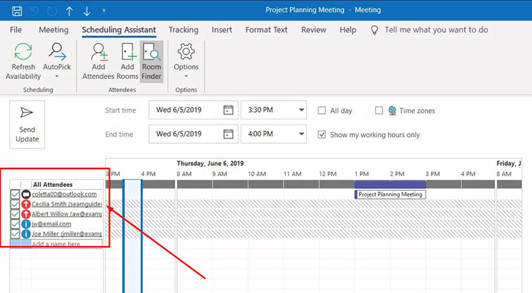Uncheck attendee jw@email.com

coord(15,223)
